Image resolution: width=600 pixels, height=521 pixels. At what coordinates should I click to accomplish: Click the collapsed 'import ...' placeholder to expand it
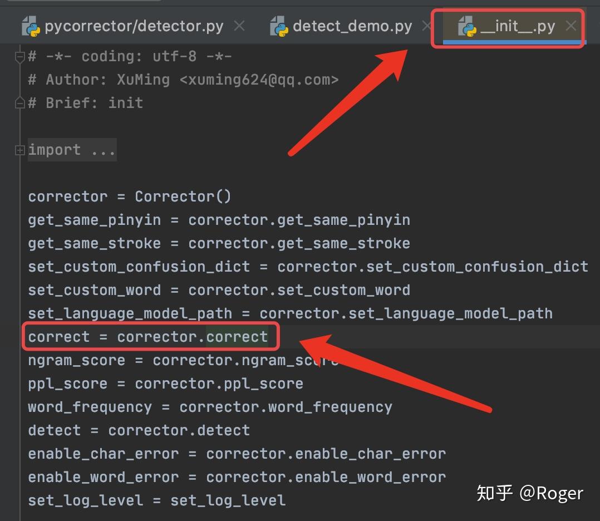click(72, 149)
